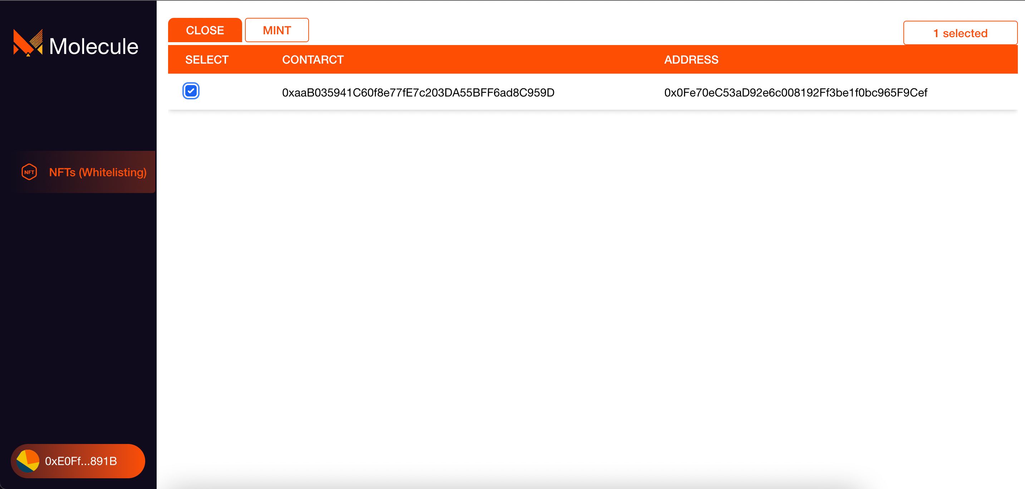This screenshot has width=1025, height=489.
Task: Select address 0x0Fe70eC53aD92e6c008192Ff3be1f0bc965F9Cef
Action: coord(796,93)
